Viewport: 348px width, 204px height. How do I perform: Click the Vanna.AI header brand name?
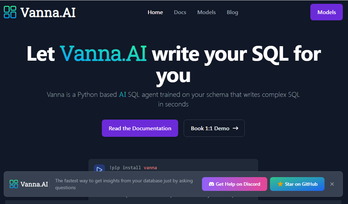click(48, 12)
